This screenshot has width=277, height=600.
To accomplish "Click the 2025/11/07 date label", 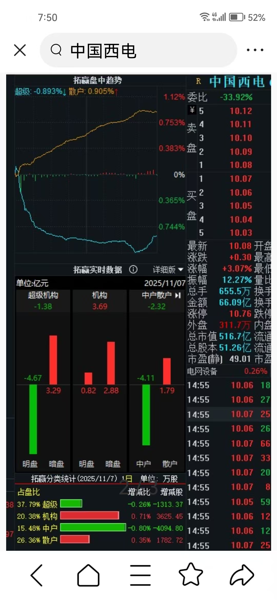I will coord(164,283).
